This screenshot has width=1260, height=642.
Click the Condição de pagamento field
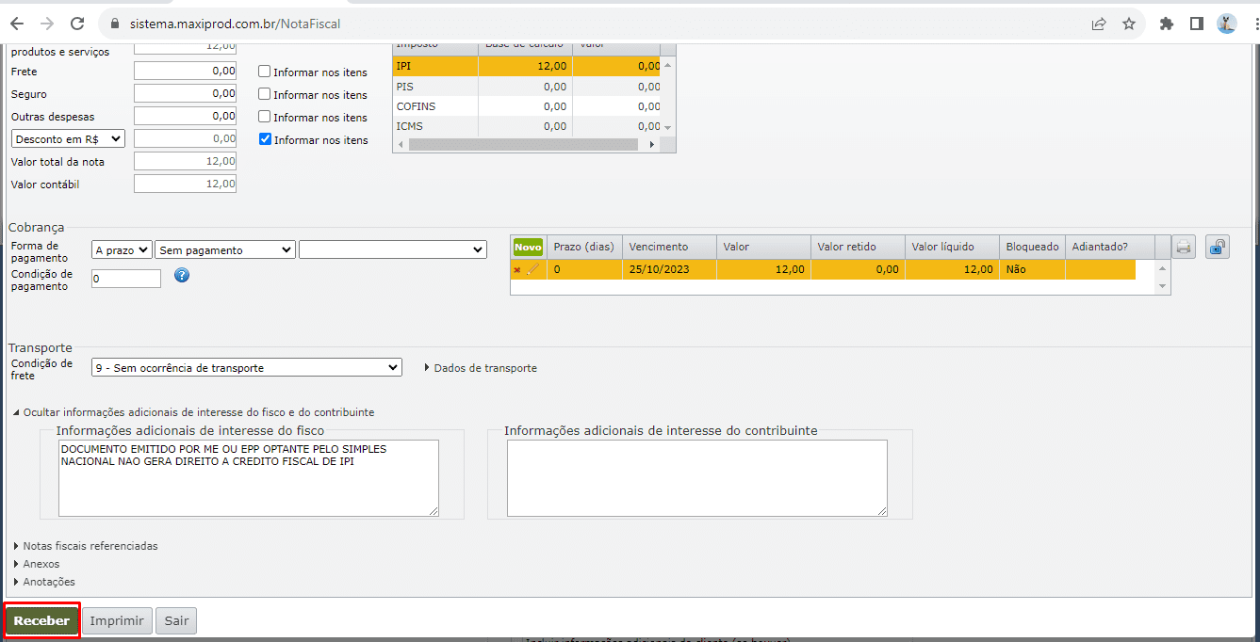(x=126, y=279)
